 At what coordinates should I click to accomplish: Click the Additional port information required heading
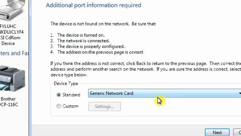click(x=93, y=5)
